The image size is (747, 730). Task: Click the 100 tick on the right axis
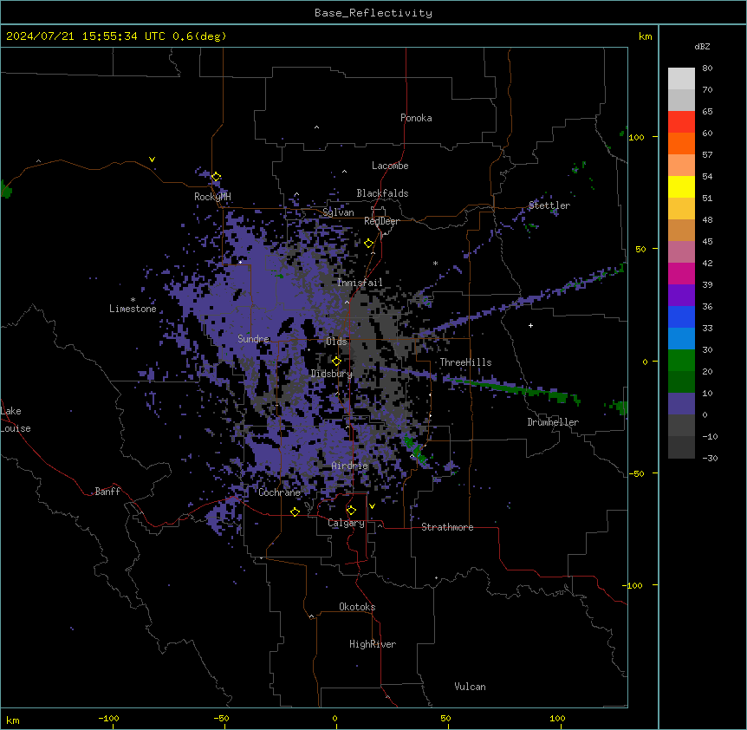636,137
